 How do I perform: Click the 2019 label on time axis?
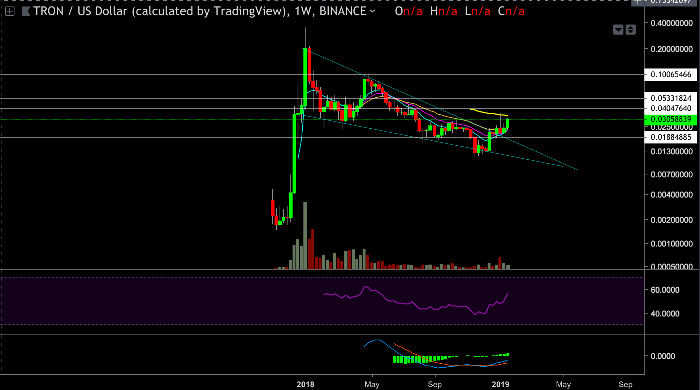pyautogui.click(x=500, y=384)
